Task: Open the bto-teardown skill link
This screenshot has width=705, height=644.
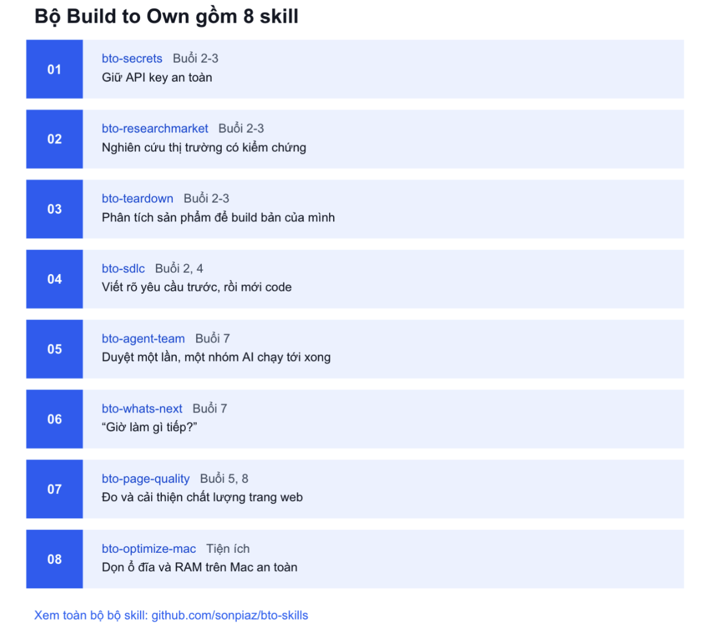Action: tap(137, 199)
